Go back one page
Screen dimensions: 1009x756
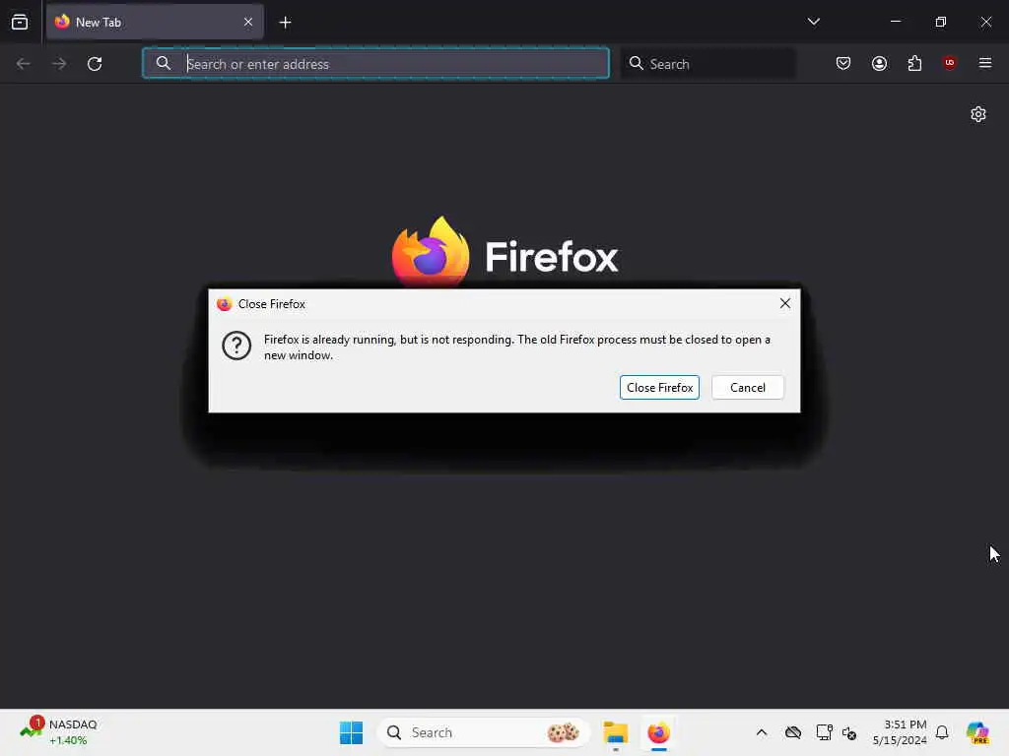tap(24, 63)
